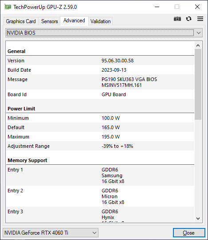Select the Maximum power value 195.0 W
This screenshot has height=240, width=208.
pos(111,137)
